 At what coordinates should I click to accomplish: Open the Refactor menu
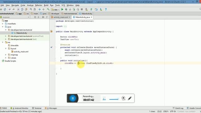coord(39,5)
